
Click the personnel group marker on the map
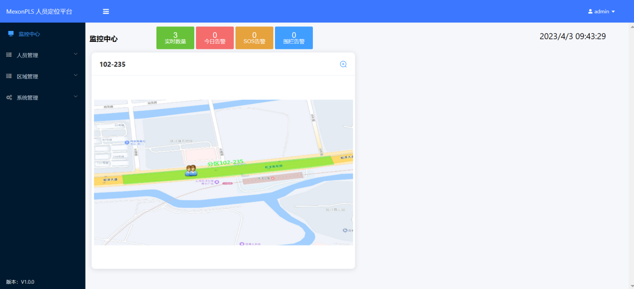pyautogui.click(x=191, y=170)
